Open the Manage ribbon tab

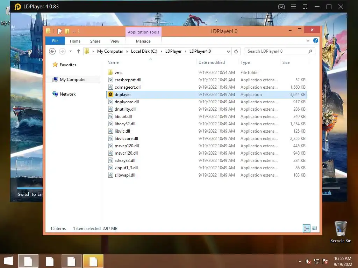[143, 41]
